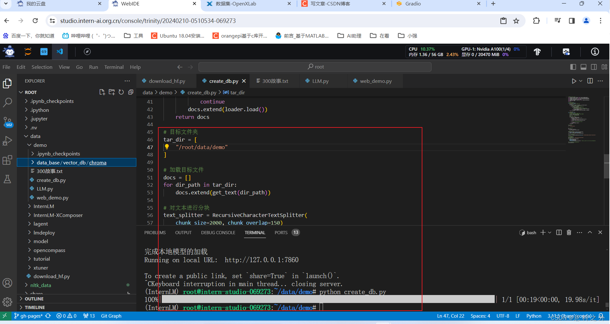This screenshot has height=324, width=610.
Task: Close the terminal panel
Action: pyautogui.click(x=600, y=232)
